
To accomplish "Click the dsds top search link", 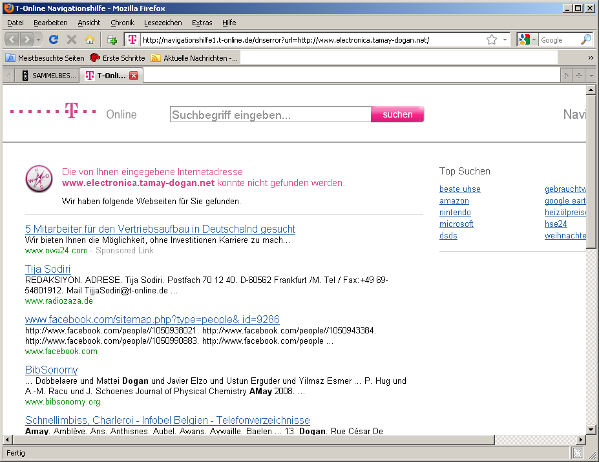I will pos(448,235).
